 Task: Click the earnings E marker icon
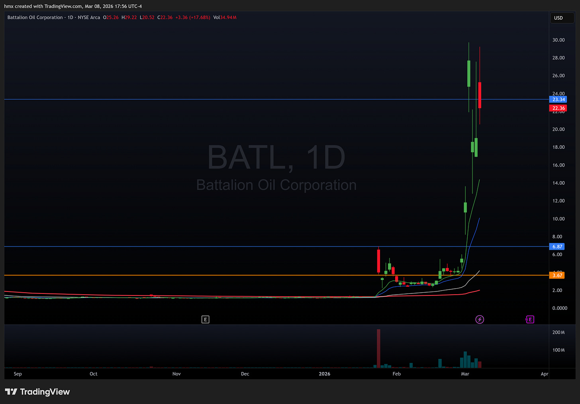click(205, 319)
